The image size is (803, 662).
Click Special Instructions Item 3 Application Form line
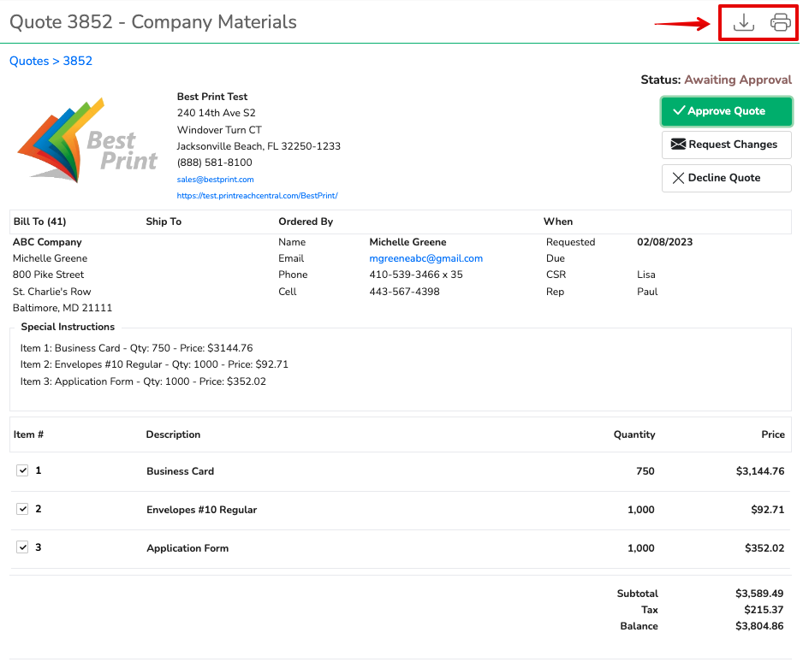tap(144, 381)
